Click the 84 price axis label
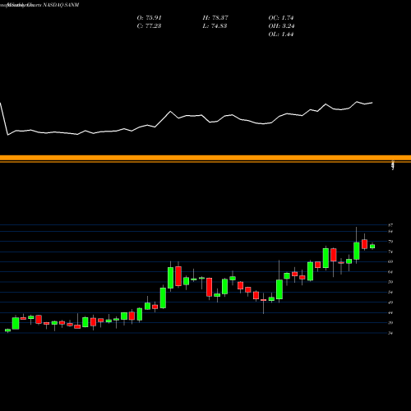This screenshot has height=411, width=411. (x=390, y=232)
